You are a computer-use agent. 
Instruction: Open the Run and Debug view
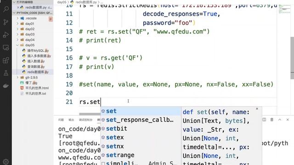pos(6,35)
